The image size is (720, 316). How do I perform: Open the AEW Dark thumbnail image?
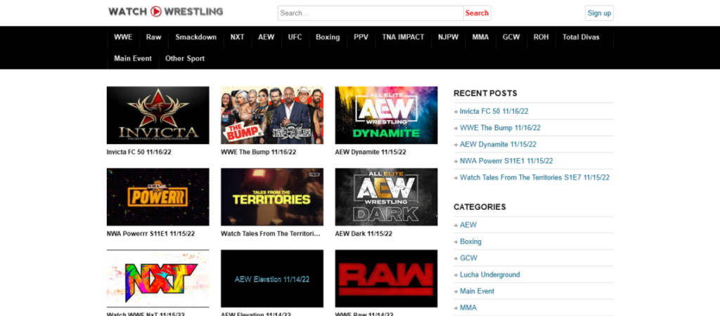386,197
